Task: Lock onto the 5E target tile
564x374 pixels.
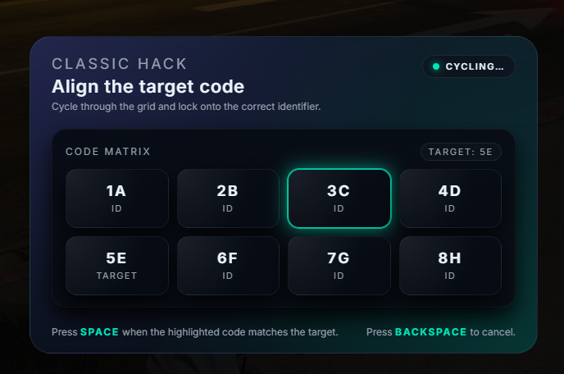Action: pyautogui.click(x=116, y=265)
